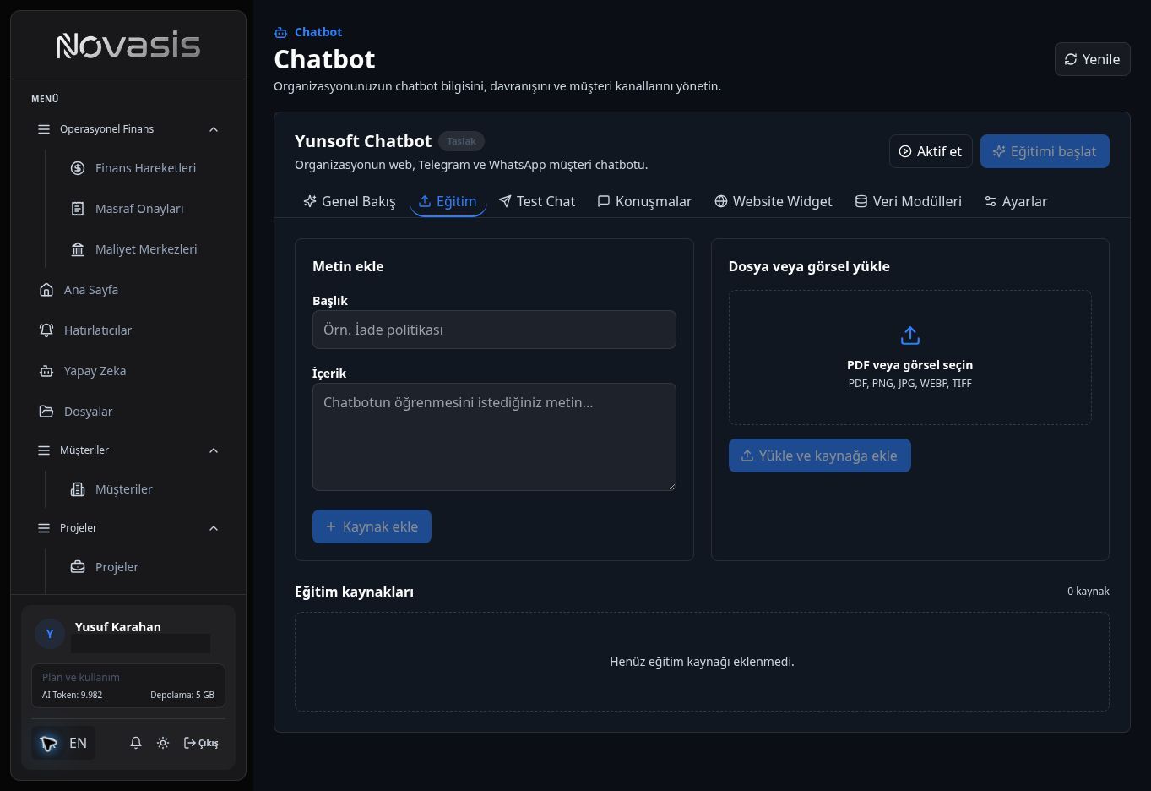
Task: Click the Projeler briefcase icon
Action: (x=78, y=567)
